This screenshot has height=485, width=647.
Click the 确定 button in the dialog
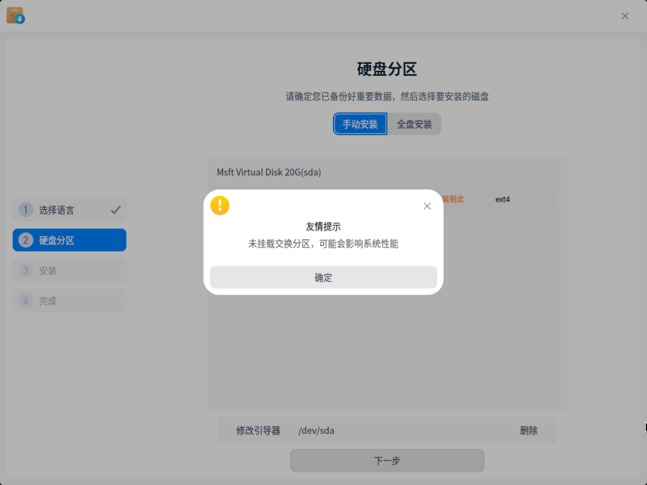click(323, 277)
